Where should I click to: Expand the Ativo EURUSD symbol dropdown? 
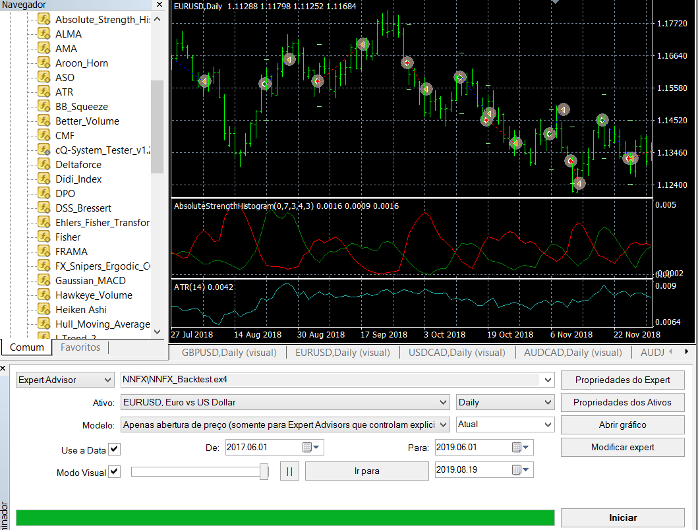pos(285,402)
